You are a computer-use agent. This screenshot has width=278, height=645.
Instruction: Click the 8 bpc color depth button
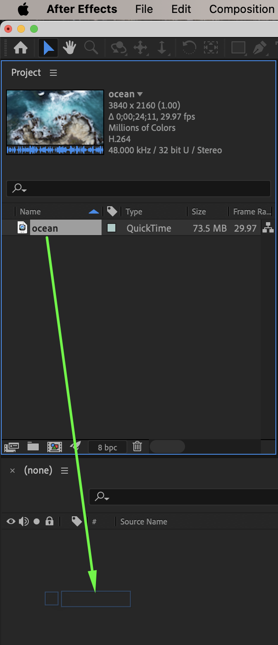pos(108,447)
